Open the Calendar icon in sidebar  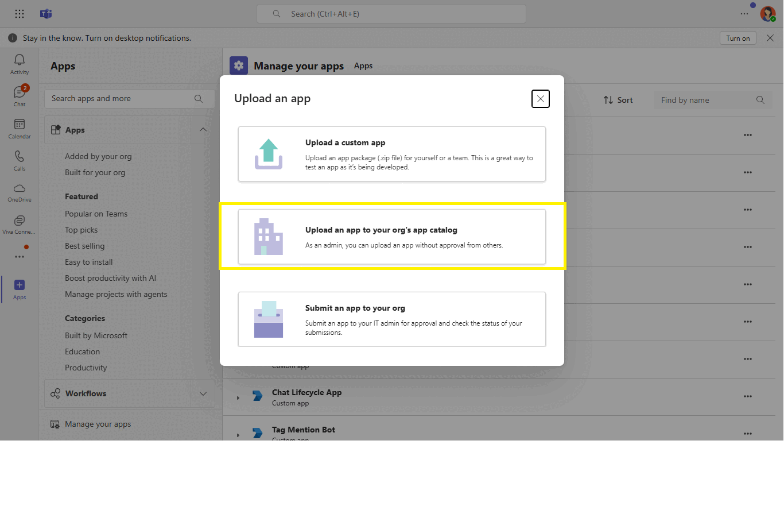tap(20, 124)
